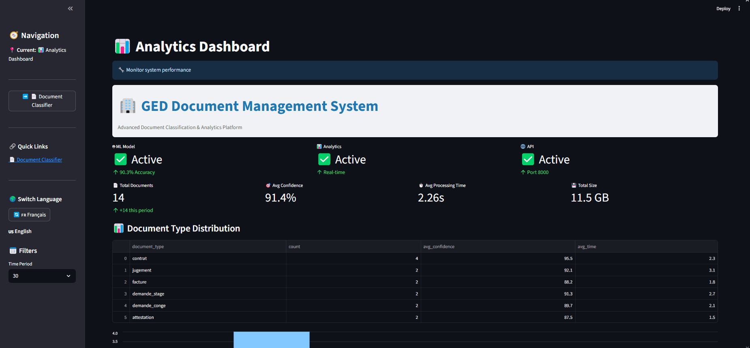This screenshot has height=348, width=750.
Task: Click the chain icon beside Quick Links
Action: (x=13, y=146)
